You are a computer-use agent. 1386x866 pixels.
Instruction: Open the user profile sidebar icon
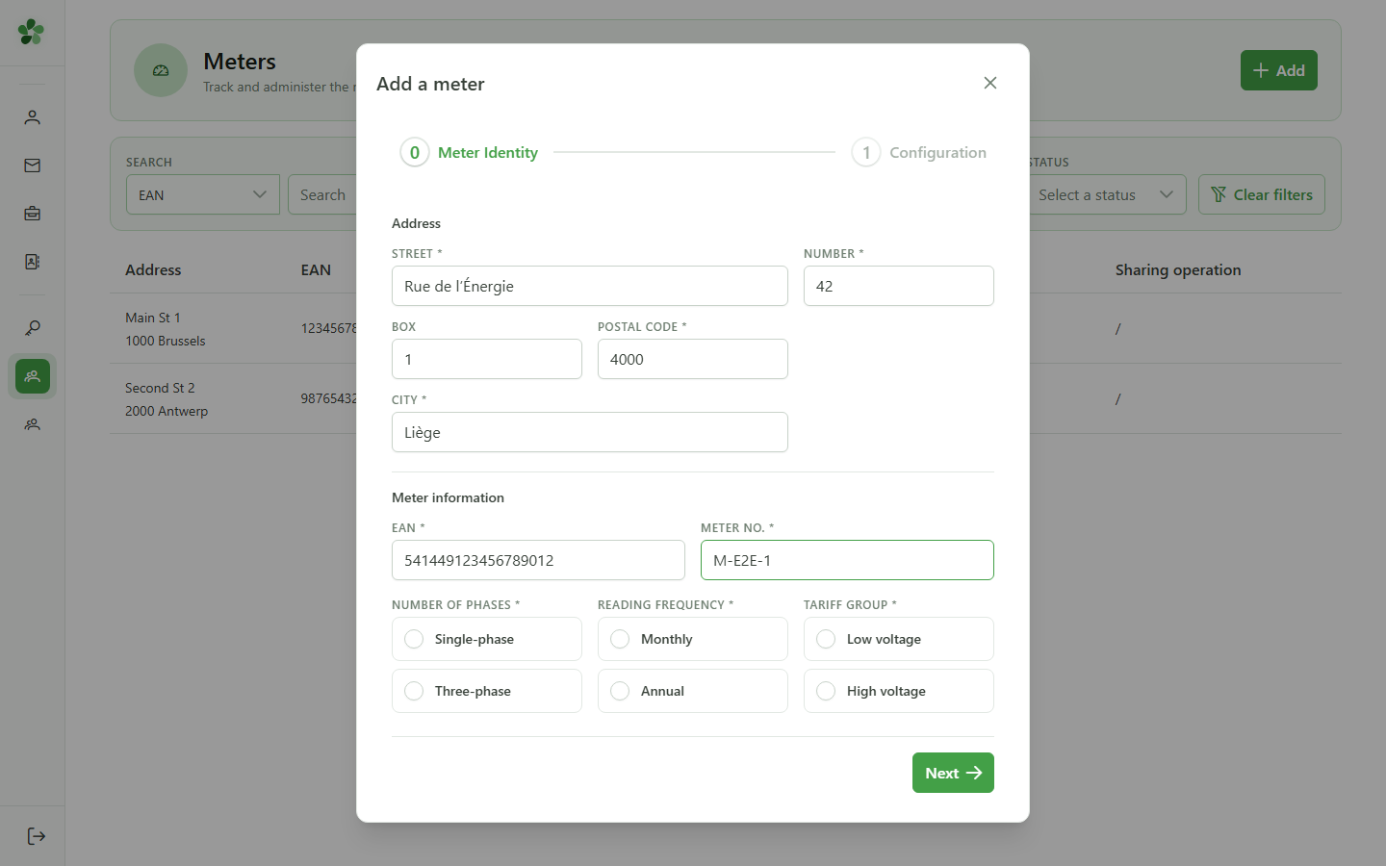(32, 117)
